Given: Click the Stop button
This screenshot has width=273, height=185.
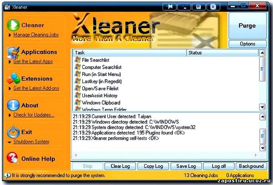Looking at the screenshot, I should click(x=87, y=166).
